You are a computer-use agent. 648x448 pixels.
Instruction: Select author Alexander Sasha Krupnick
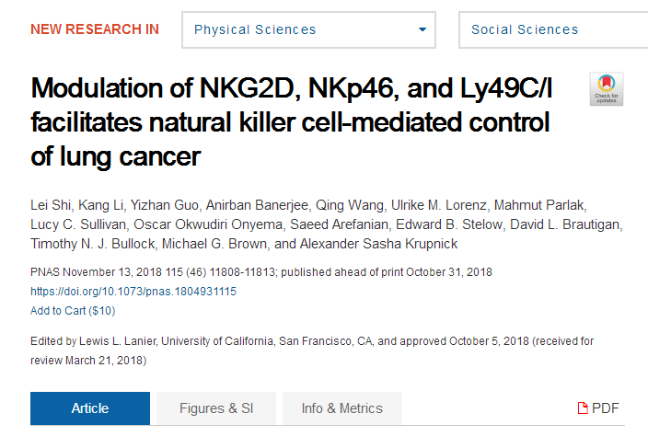click(x=378, y=244)
